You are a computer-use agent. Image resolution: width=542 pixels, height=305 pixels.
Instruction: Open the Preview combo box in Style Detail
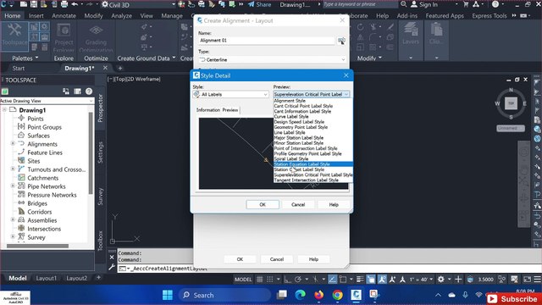tap(312, 94)
